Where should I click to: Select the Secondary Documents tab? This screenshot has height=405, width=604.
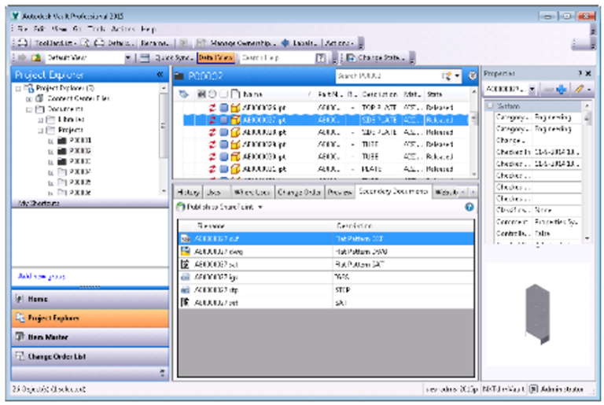pyautogui.click(x=393, y=191)
